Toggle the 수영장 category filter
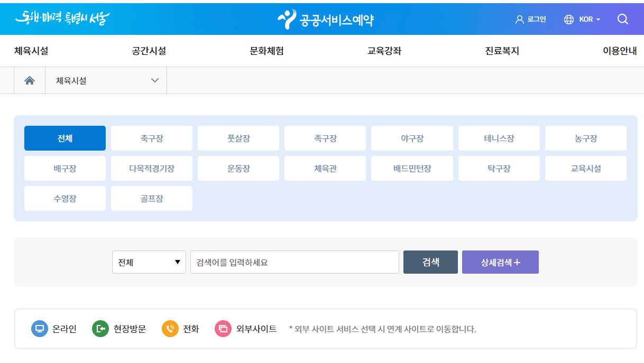This screenshot has height=363, width=644. (65, 198)
